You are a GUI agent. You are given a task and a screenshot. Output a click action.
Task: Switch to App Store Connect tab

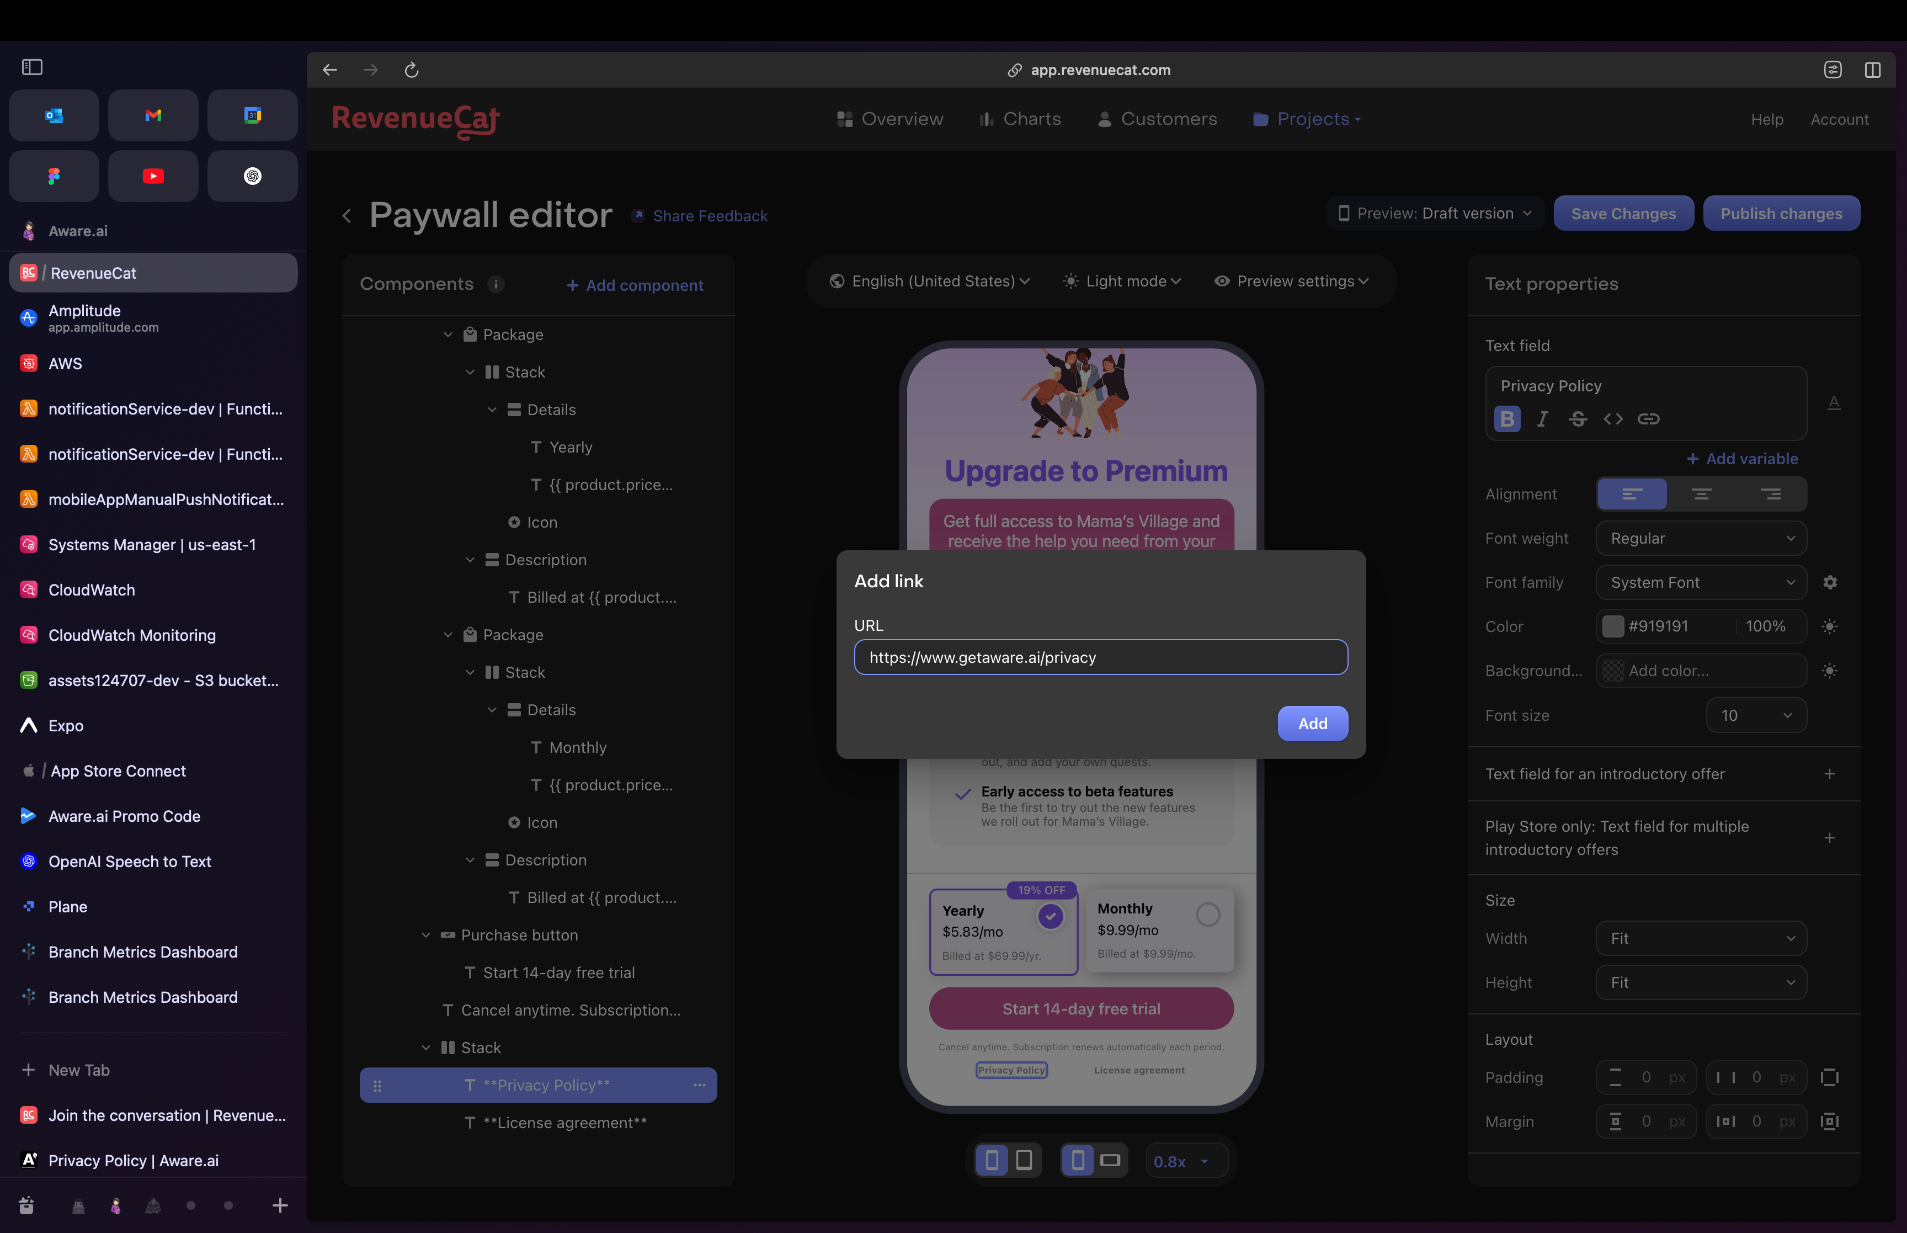(x=153, y=770)
